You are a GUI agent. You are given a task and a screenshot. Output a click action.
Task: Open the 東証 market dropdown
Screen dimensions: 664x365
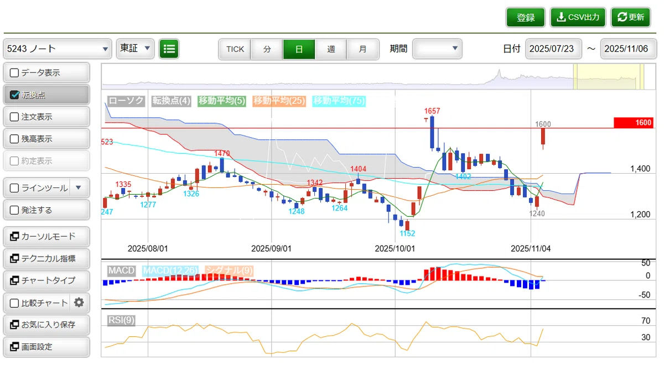[x=135, y=49]
